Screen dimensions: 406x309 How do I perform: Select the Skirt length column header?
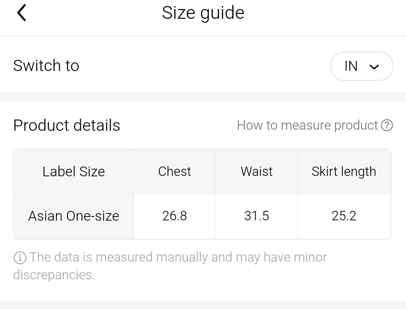click(x=344, y=171)
